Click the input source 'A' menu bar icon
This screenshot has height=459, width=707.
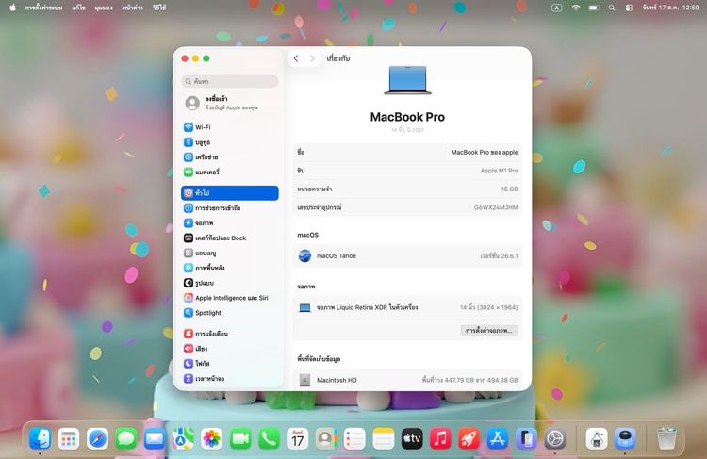click(x=557, y=8)
